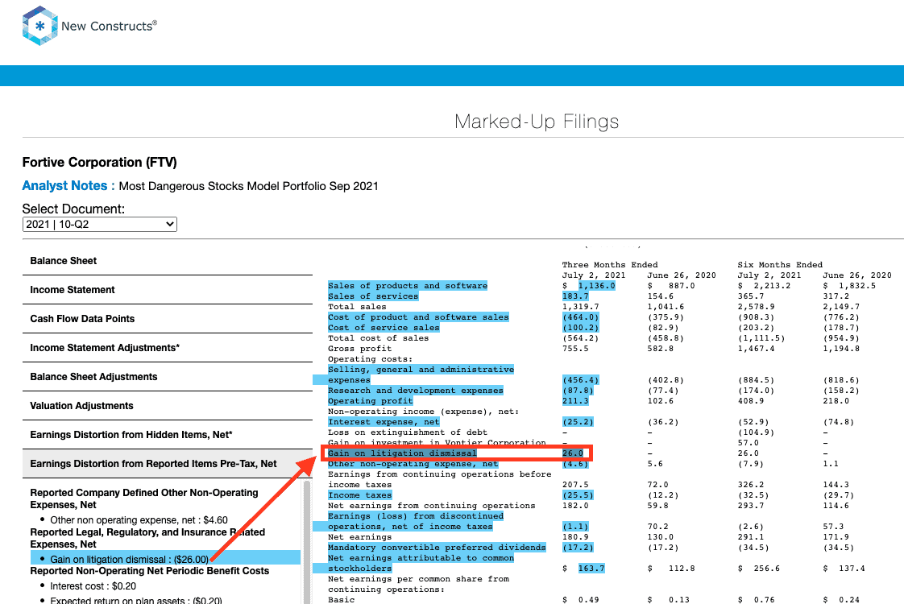904x604 pixels.
Task: Open the Balance Sheet Adjustments section
Action: pyautogui.click(x=168, y=377)
